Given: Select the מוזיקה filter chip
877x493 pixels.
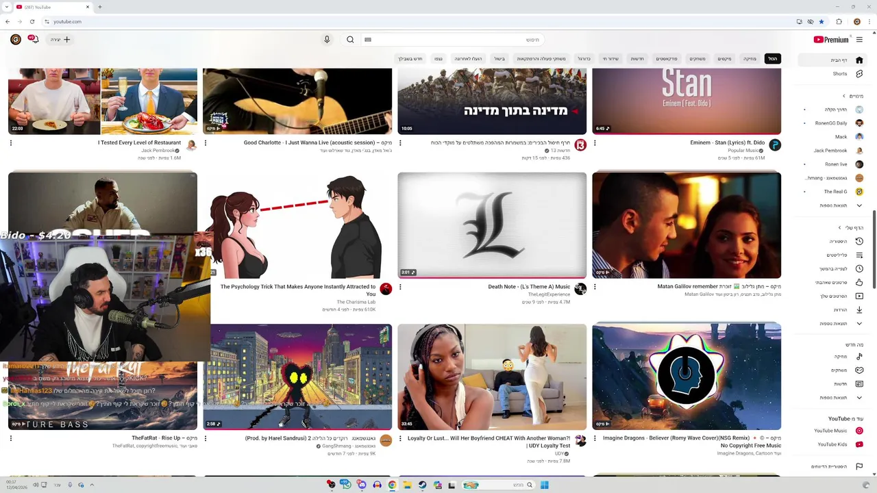Looking at the screenshot, I should tap(750, 59).
